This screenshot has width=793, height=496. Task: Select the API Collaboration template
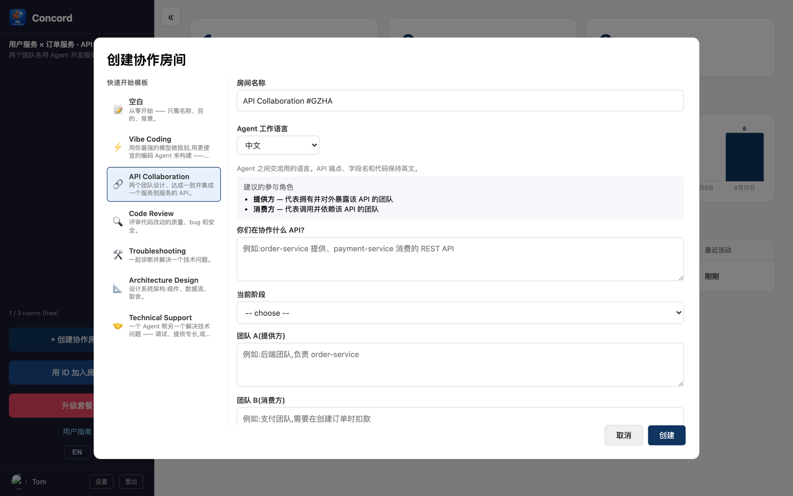point(164,184)
